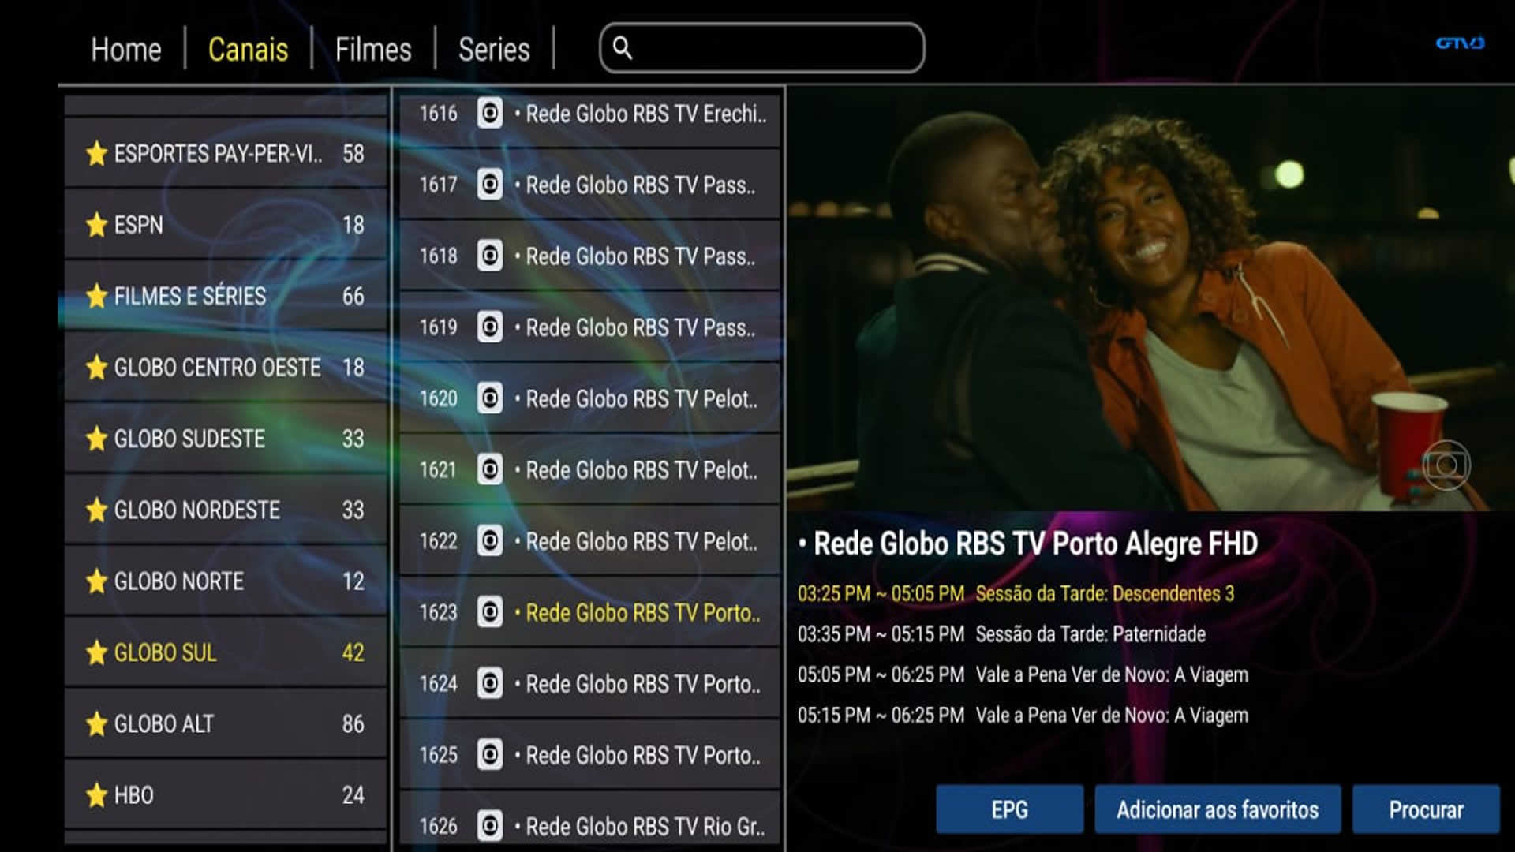Click channel number 1618
Image resolution: width=1515 pixels, height=852 pixels.
(439, 256)
